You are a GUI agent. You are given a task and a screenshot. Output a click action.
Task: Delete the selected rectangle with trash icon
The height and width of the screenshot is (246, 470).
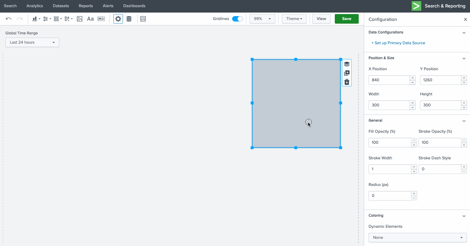click(347, 82)
